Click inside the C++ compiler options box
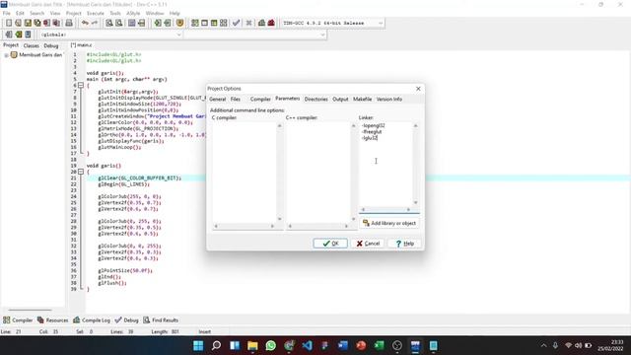631x355 pixels. [x=317, y=173]
